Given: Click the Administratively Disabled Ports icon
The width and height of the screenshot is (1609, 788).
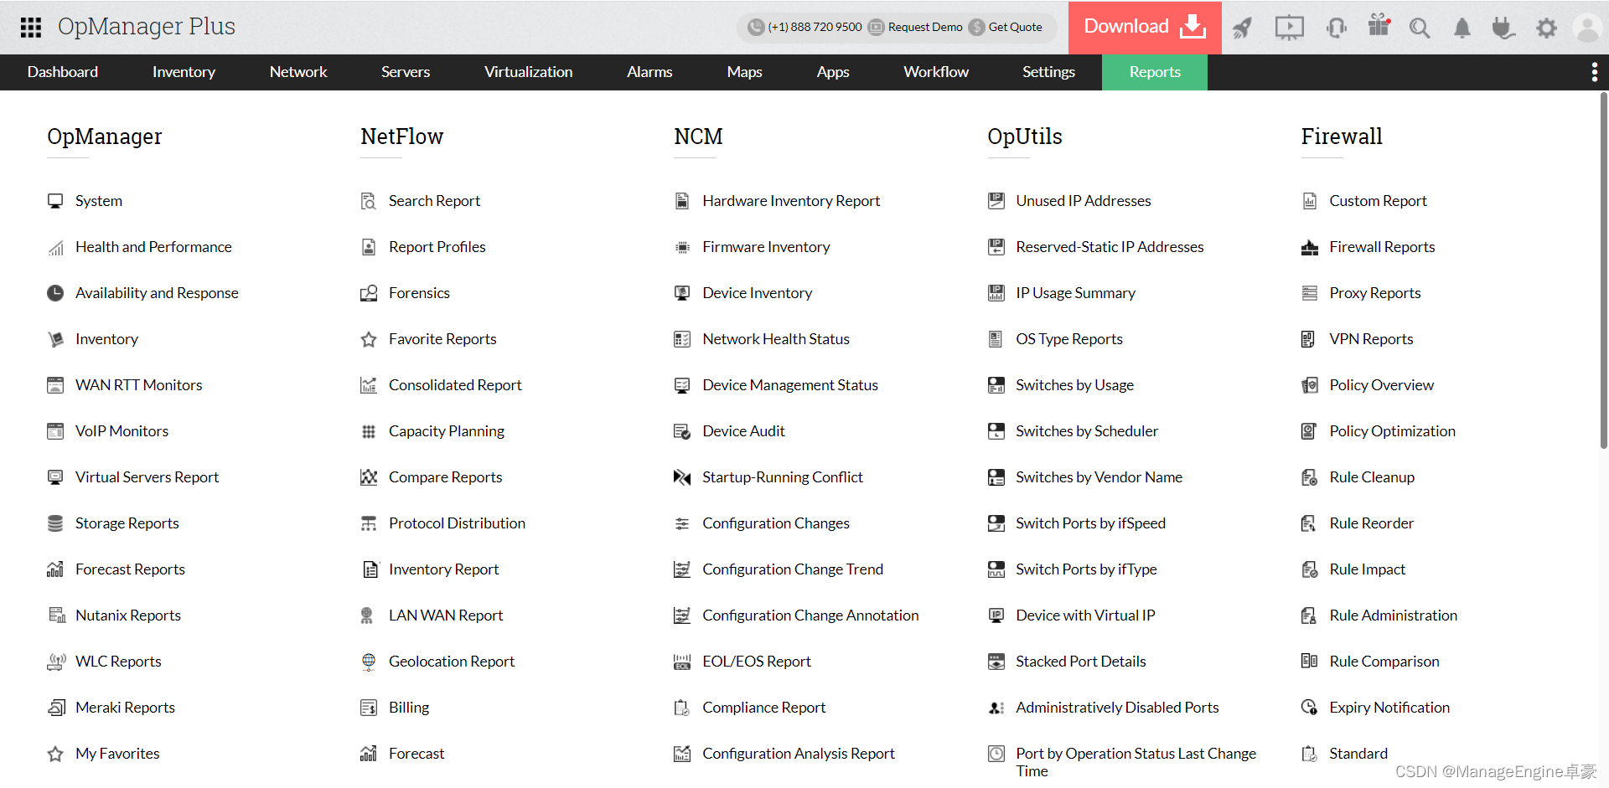Looking at the screenshot, I should coord(996,708).
